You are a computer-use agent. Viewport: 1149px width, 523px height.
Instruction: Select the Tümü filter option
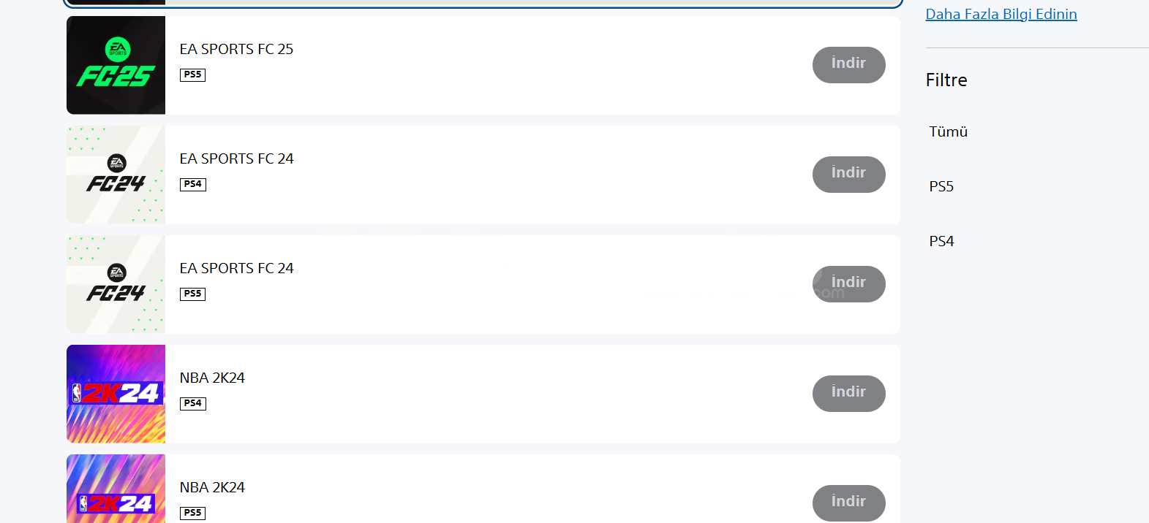click(x=949, y=131)
